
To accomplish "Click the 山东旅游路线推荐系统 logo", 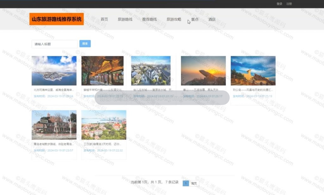I will [x=57, y=19].
